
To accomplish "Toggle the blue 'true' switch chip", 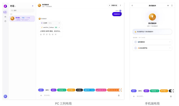I will point(89,90).
